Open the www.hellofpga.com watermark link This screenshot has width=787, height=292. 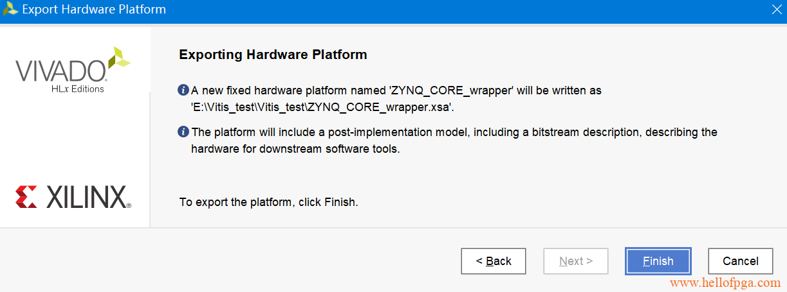click(x=725, y=282)
